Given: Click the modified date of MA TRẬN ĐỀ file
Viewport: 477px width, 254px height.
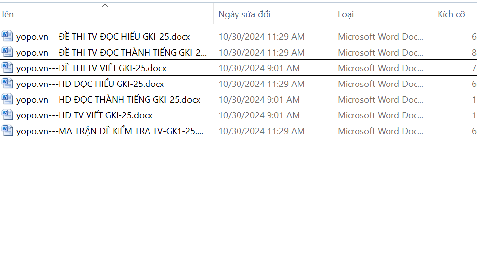Looking at the screenshot, I should coord(261,131).
